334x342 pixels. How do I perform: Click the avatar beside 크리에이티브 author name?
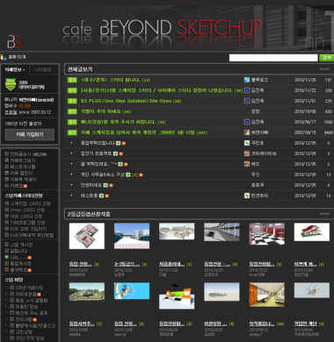point(247,153)
